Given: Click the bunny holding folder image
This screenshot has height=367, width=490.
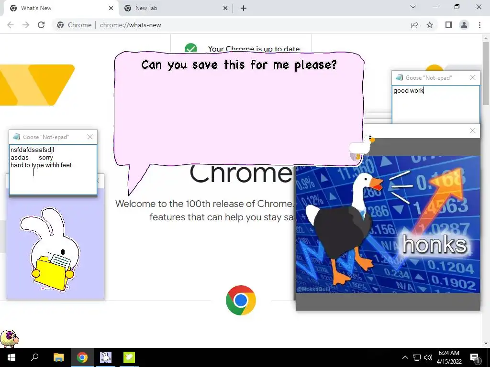Looking at the screenshot, I should coord(50,249).
